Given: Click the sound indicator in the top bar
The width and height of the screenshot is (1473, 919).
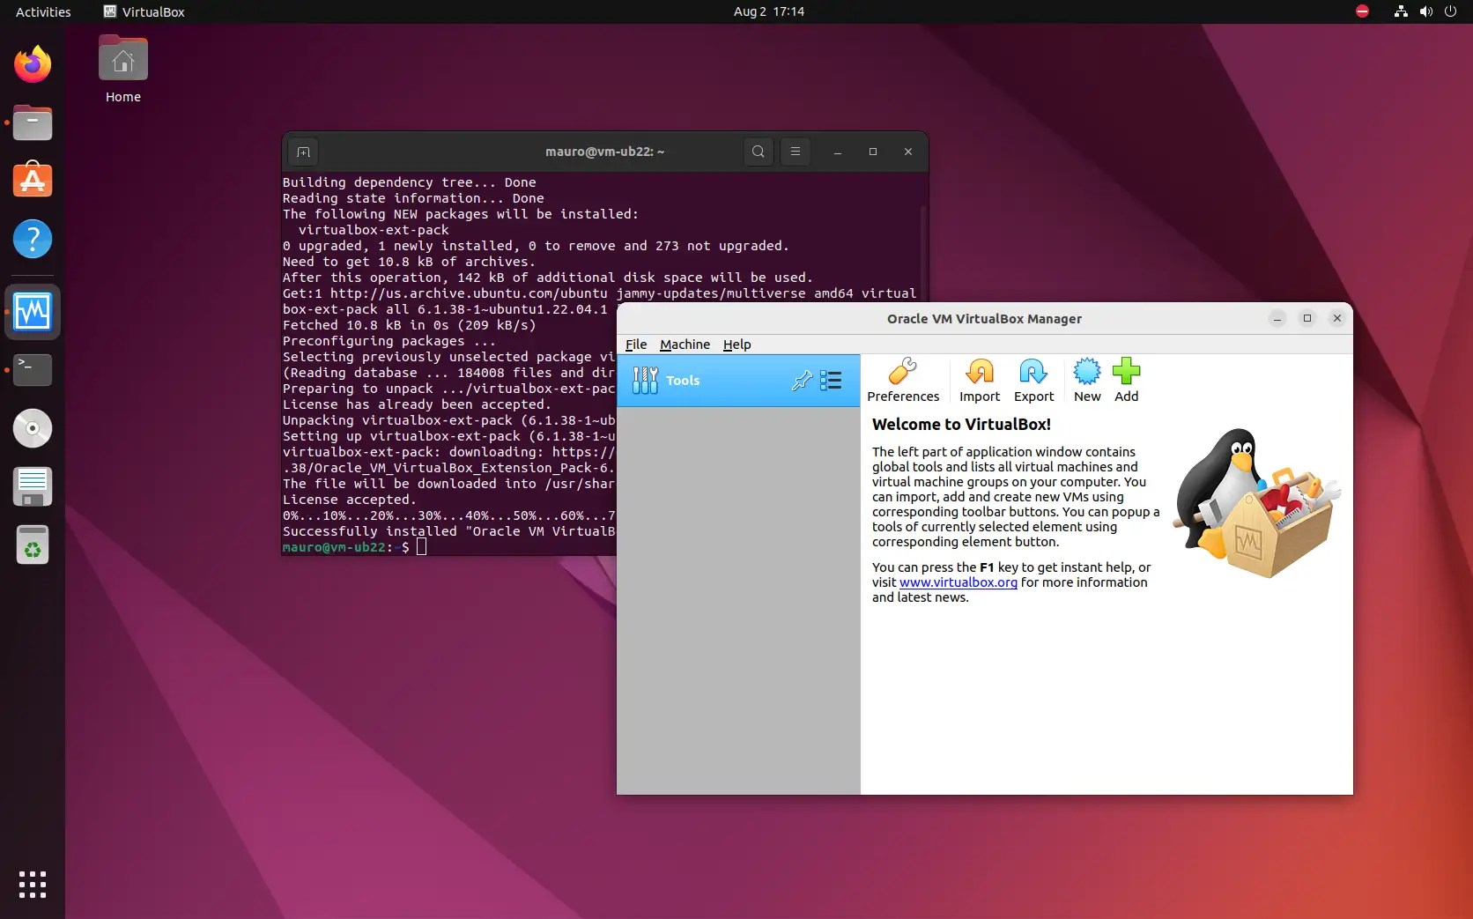Looking at the screenshot, I should point(1425,11).
